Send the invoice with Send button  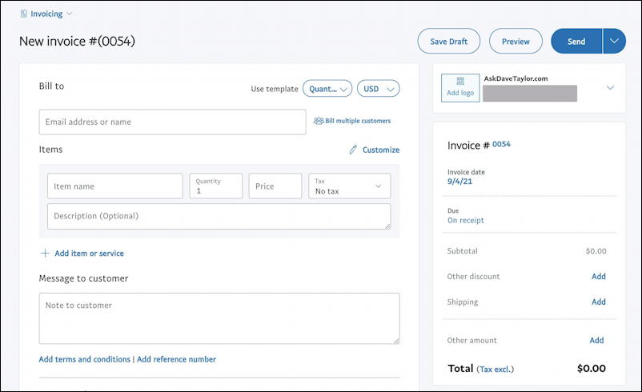[576, 42]
